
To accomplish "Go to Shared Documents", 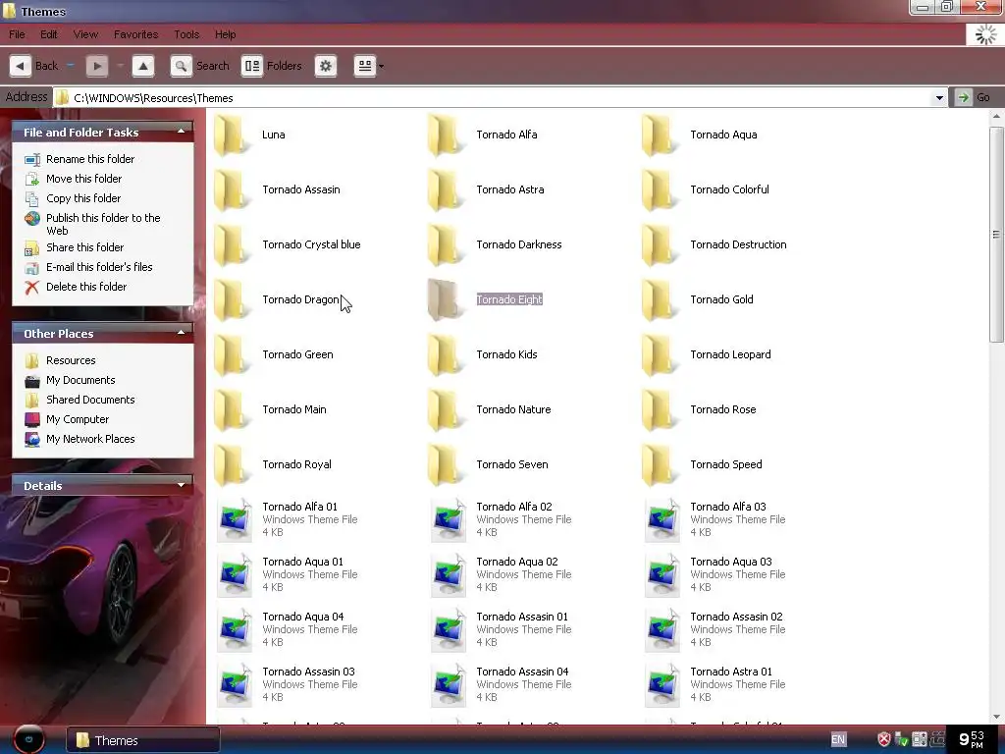I will 90,401.
